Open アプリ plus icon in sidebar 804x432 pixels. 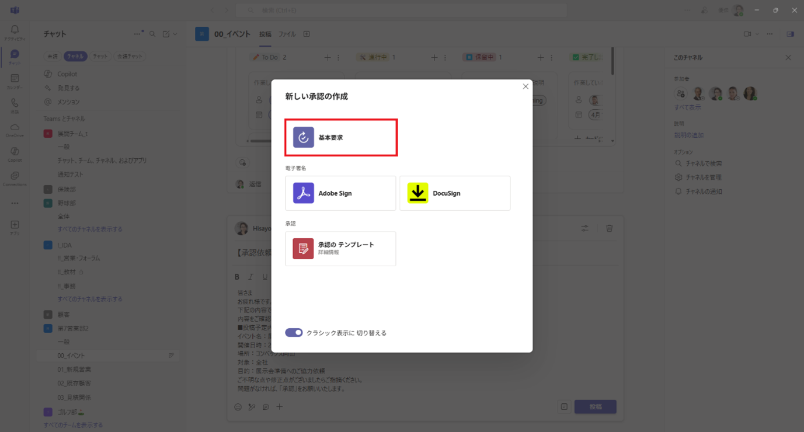coord(15,228)
